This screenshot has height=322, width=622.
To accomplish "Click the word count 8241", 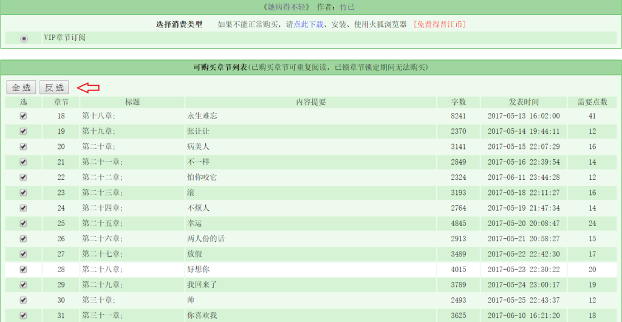I will [x=459, y=116].
